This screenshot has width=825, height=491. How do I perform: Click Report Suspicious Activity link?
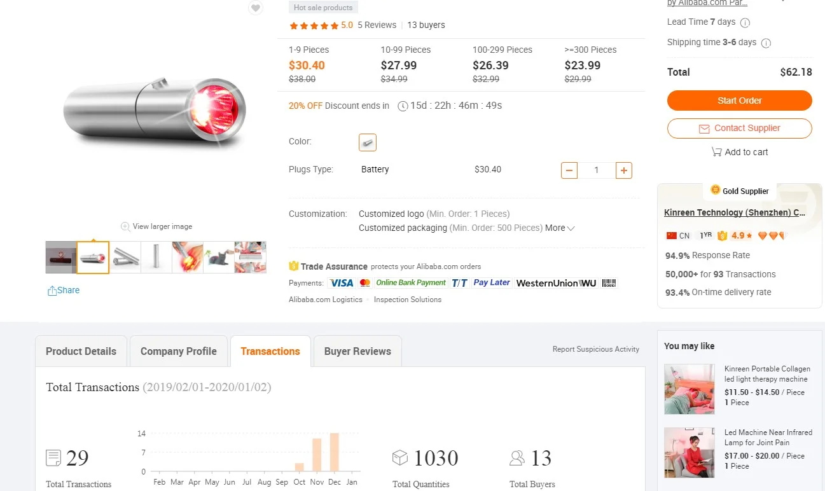point(595,349)
